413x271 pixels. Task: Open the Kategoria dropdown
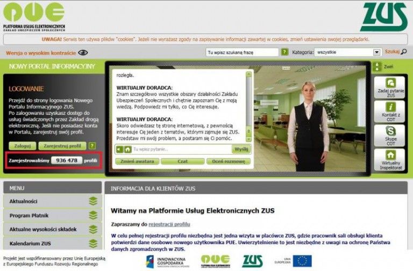click(348, 52)
